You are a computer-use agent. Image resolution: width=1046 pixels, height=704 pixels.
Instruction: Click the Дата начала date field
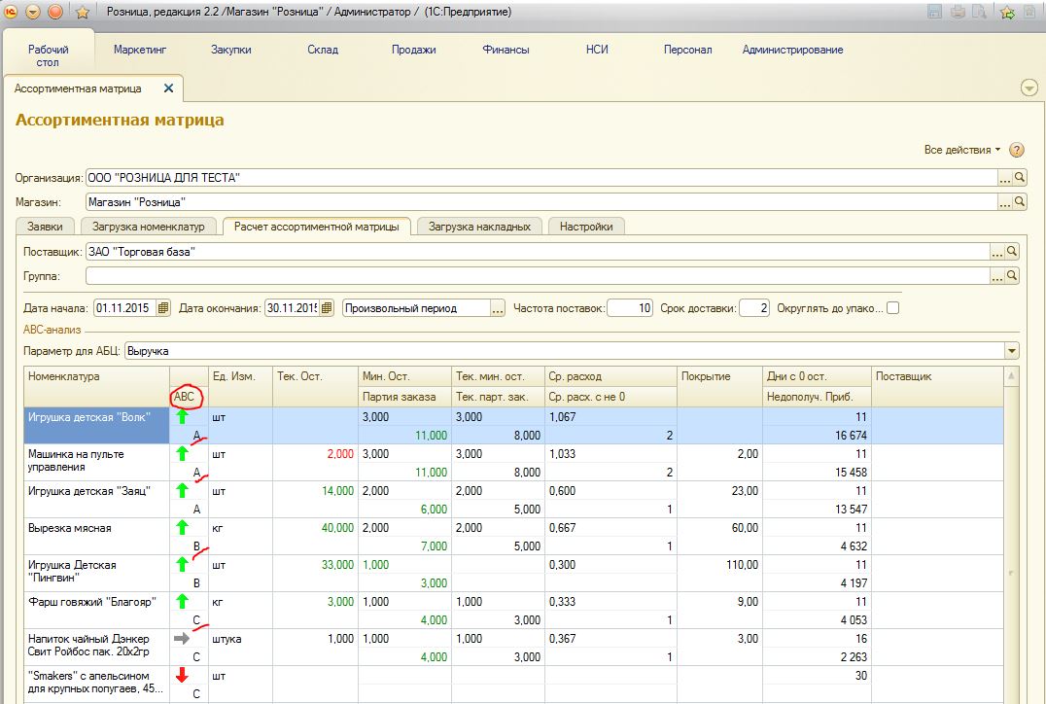(124, 307)
